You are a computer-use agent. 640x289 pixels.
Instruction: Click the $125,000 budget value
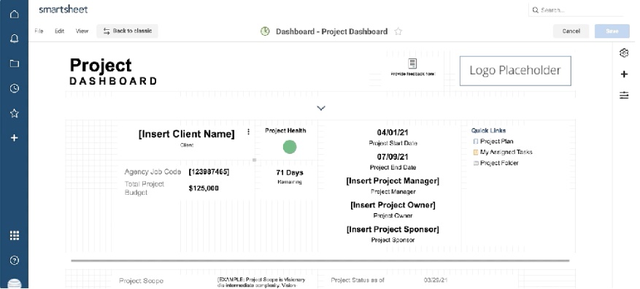pyautogui.click(x=204, y=188)
